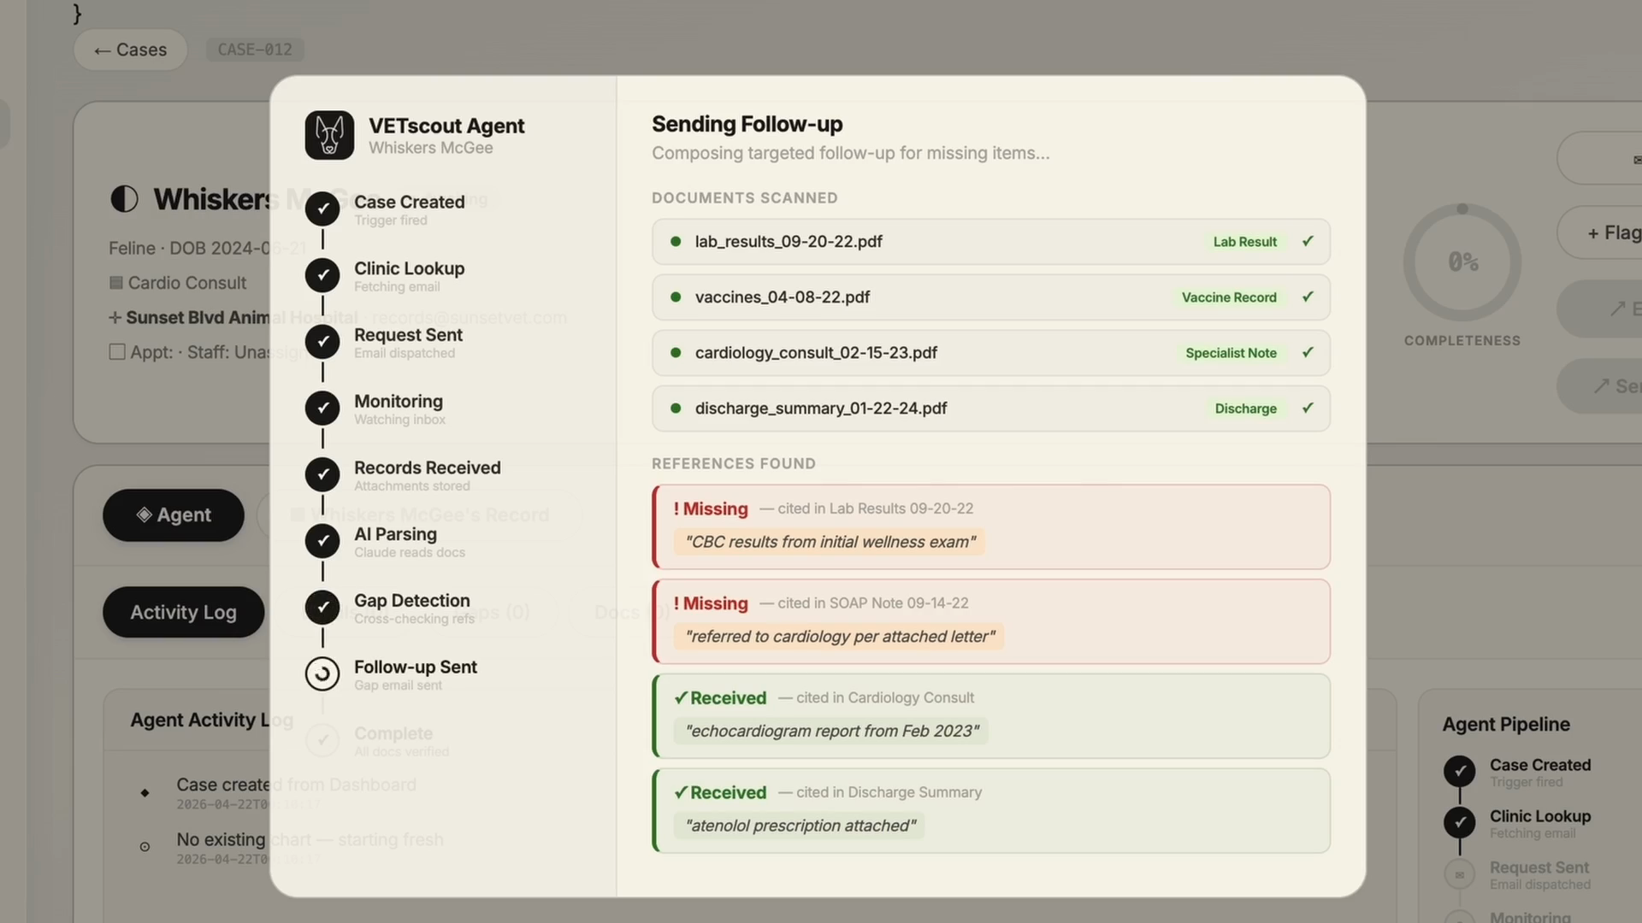This screenshot has height=923, width=1642.
Task: Click quote "CBC results from initial wellness exam"
Action: 830,542
